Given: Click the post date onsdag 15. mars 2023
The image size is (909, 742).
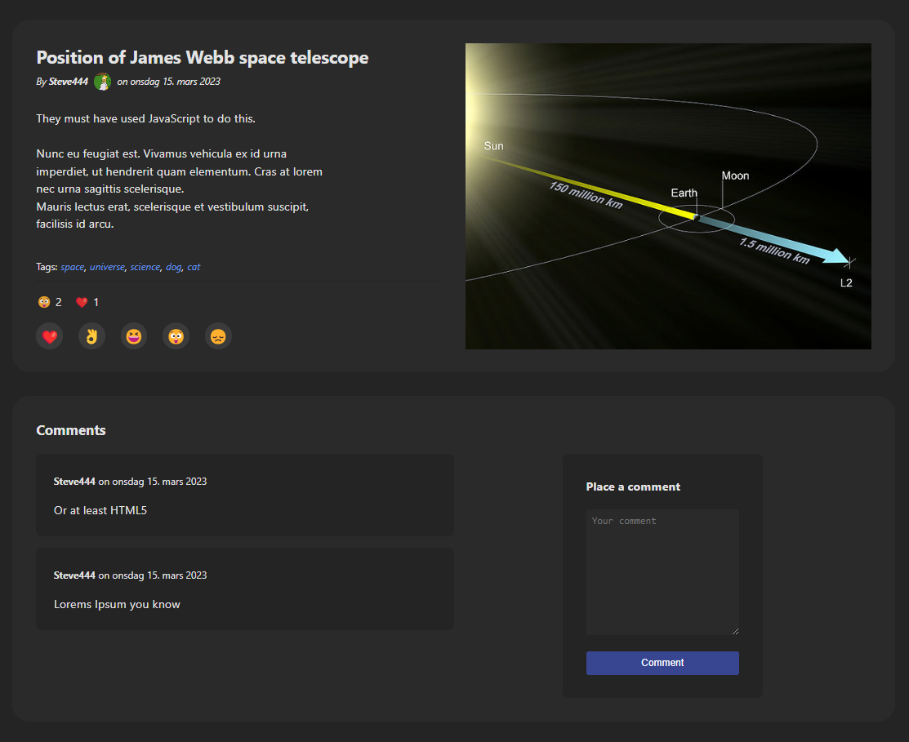Looking at the screenshot, I should point(175,82).
